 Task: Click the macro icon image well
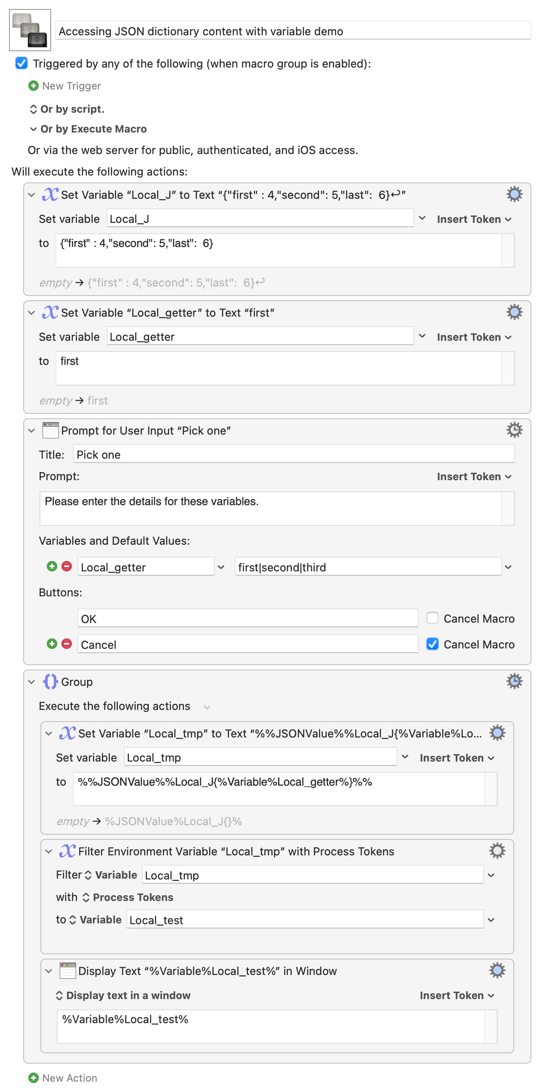tap(30, 30)
